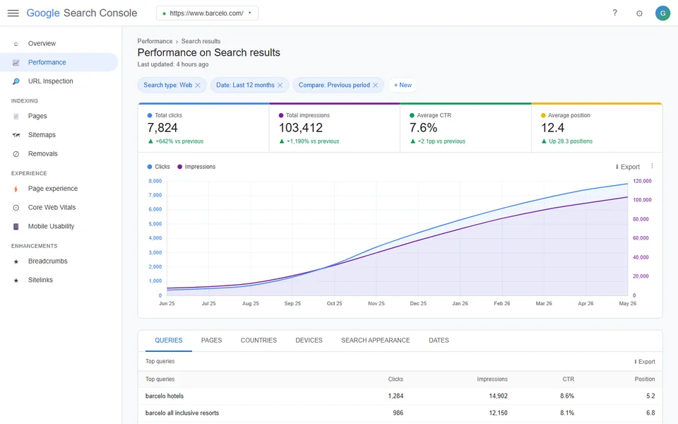Toggle the Average position metric card
The image size is (678, 424).
tap(597, 128)
